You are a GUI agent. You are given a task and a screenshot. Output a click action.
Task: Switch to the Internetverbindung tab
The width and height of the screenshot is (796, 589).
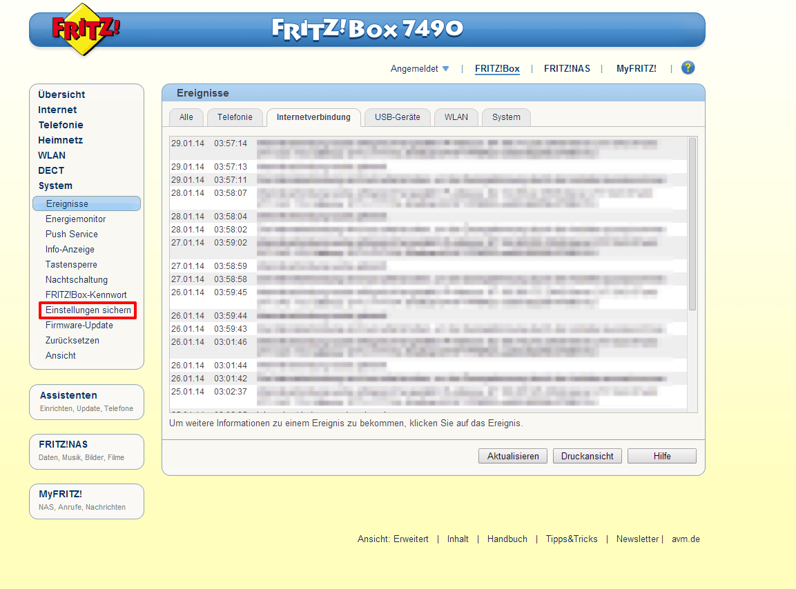click(313, 117)
